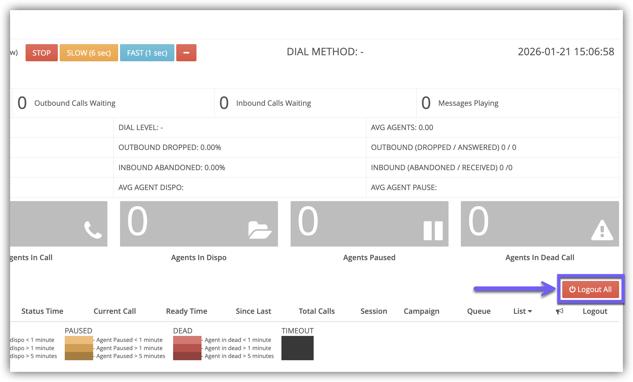
Task: Click the Queue column header
Action: click(x=479, y=311)
